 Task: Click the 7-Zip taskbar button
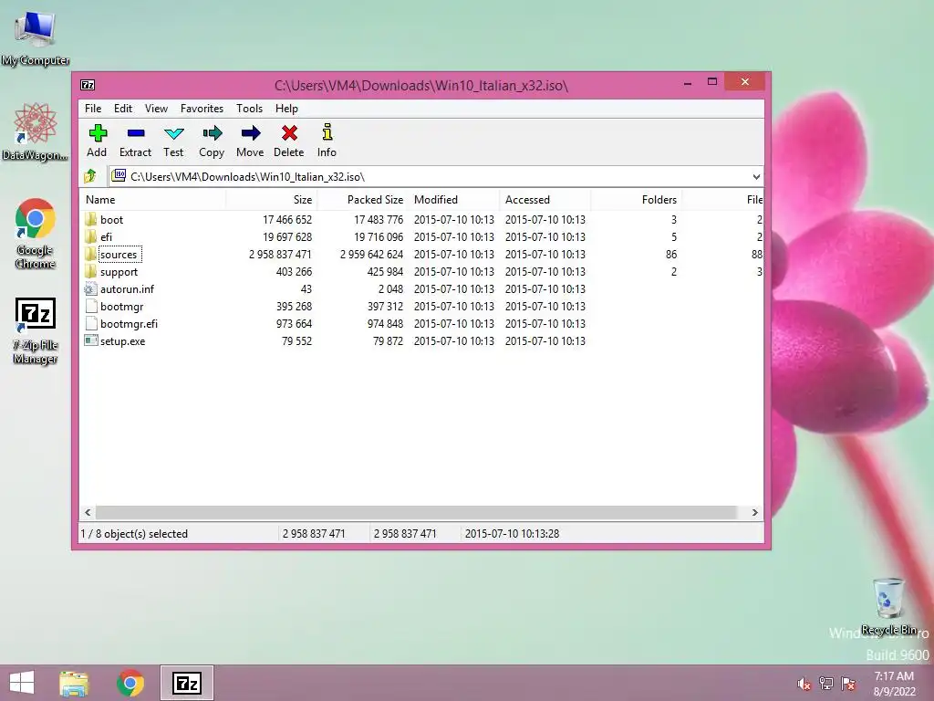coord(186,683)
